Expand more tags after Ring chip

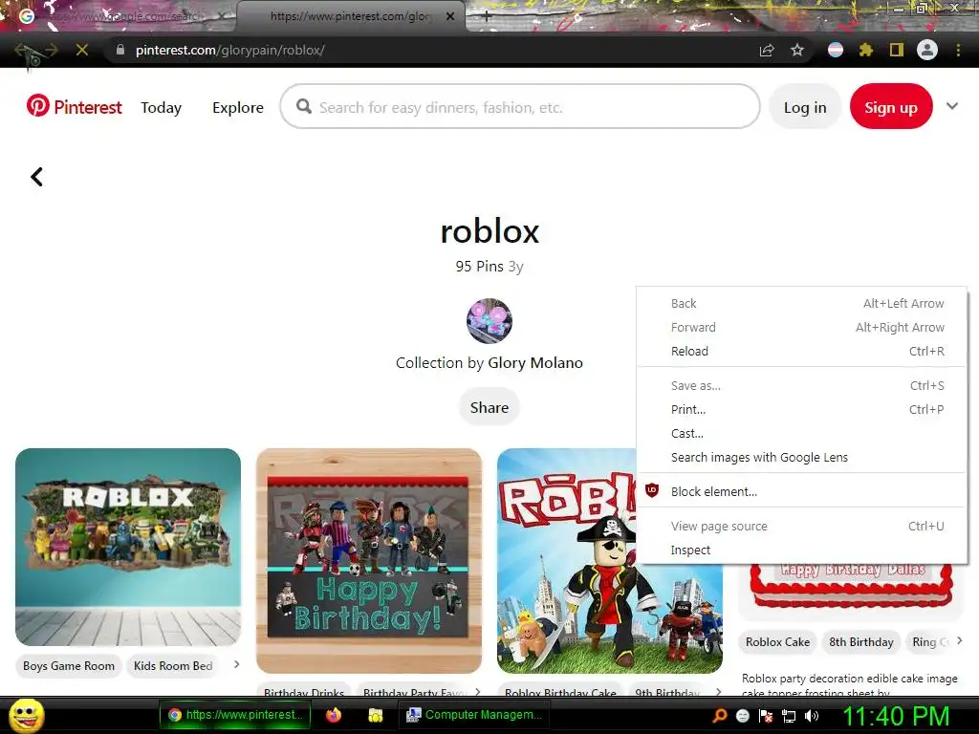tap(960, 640)
